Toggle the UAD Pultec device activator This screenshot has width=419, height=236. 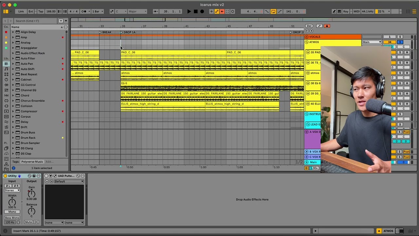pos(46,176)
